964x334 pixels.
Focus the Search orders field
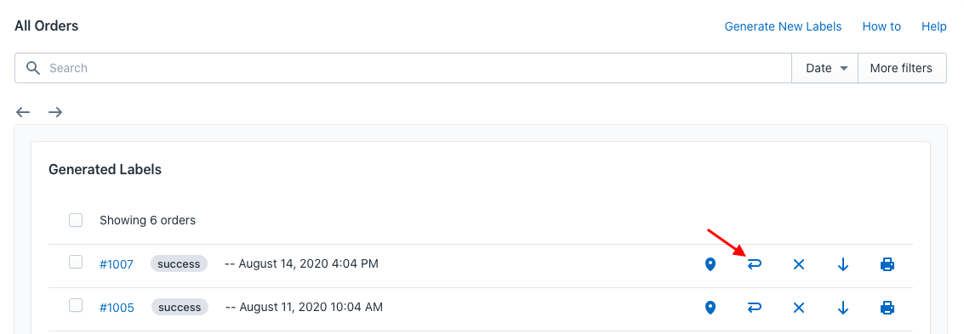[403, 68]
